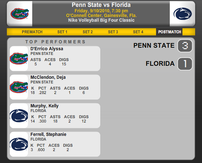
Task: Open the PREMATCH tab
Action: coord(32,32)
